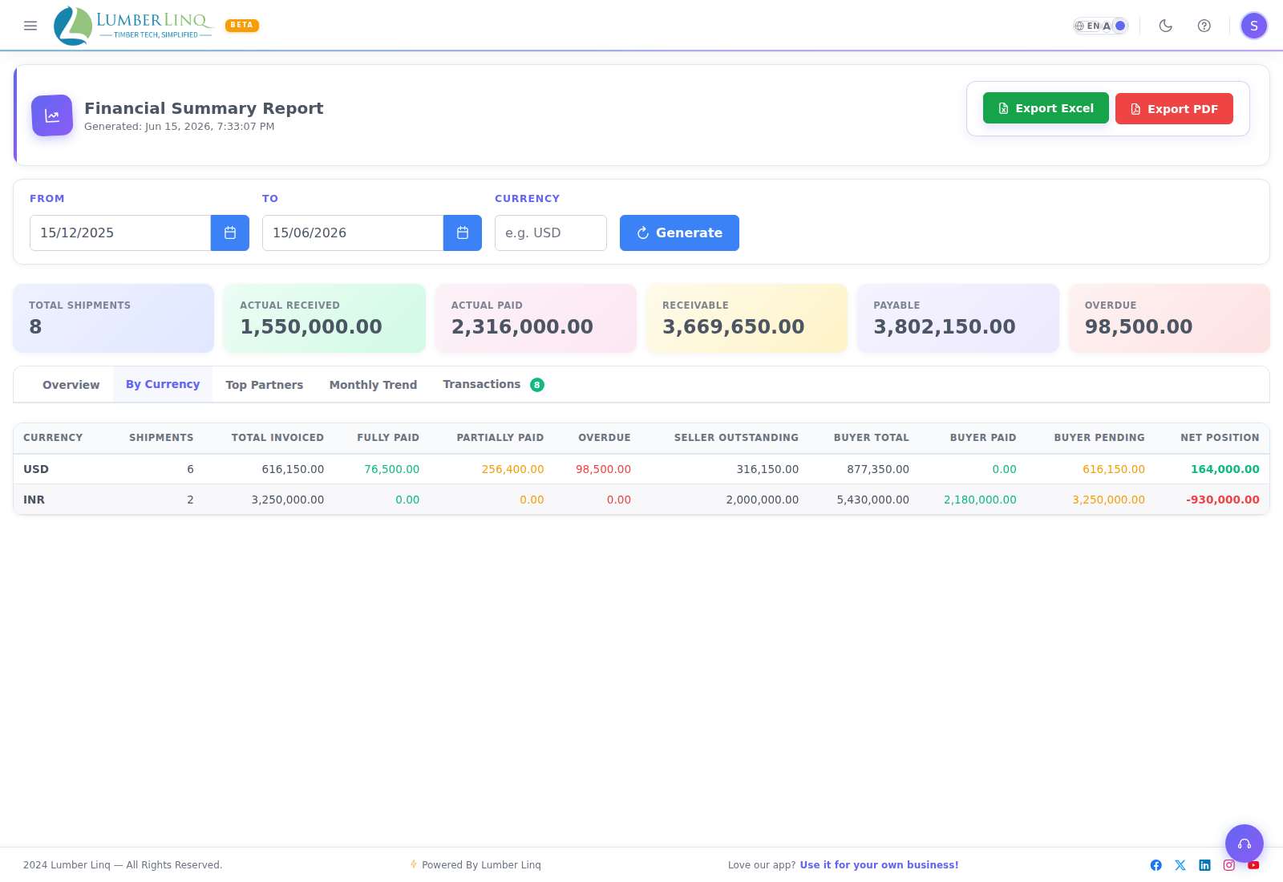
Task: Click USD partially paid 256,400.00
Action: [512, 469]
